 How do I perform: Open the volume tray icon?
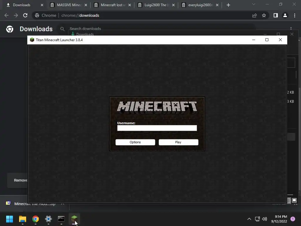pos(265,219)
